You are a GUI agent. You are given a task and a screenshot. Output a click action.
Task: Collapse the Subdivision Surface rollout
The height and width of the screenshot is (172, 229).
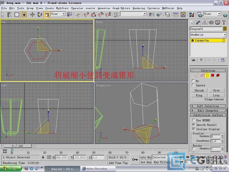(x=208, y=115)
